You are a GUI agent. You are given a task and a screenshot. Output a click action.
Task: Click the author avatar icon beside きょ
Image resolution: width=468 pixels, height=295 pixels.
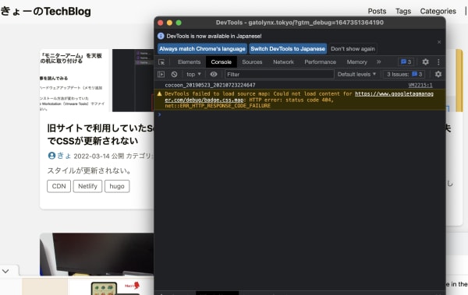point(51,156)
